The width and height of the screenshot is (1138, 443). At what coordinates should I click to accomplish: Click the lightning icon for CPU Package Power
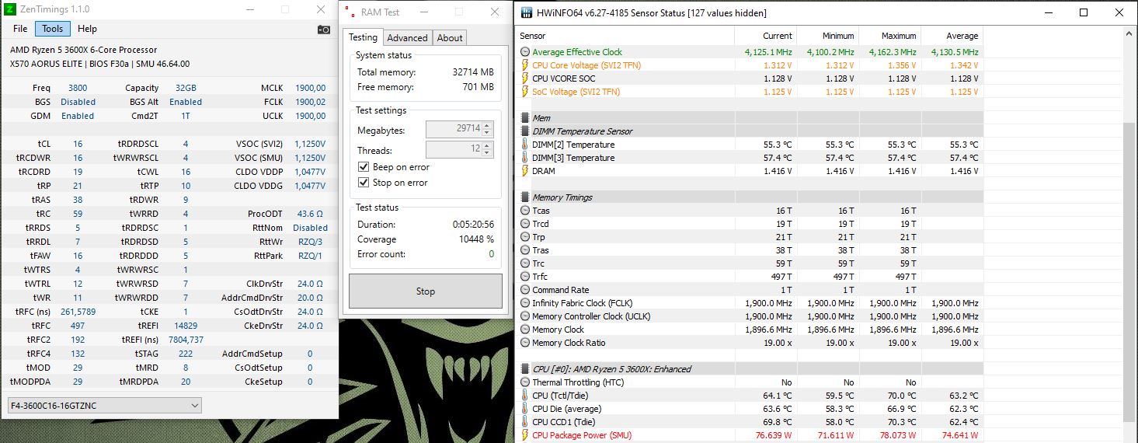(525, 435)
